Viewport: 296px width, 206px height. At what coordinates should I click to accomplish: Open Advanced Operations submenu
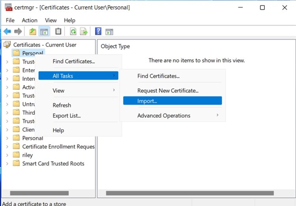click(172, 115)
